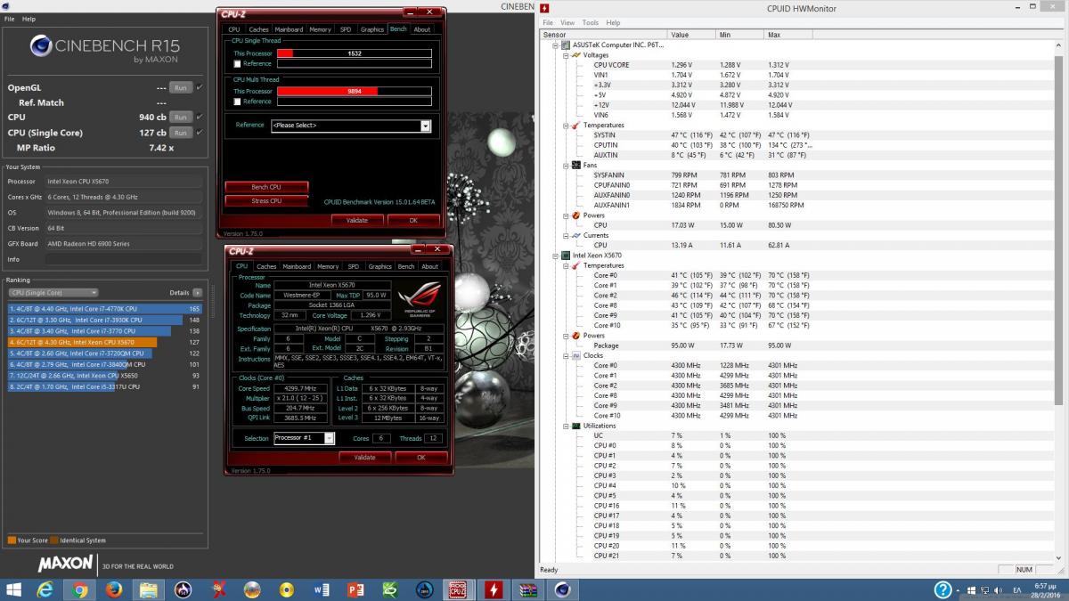
Task: Open the Tools menu in HWMonitor
Action: pos(591,22)
